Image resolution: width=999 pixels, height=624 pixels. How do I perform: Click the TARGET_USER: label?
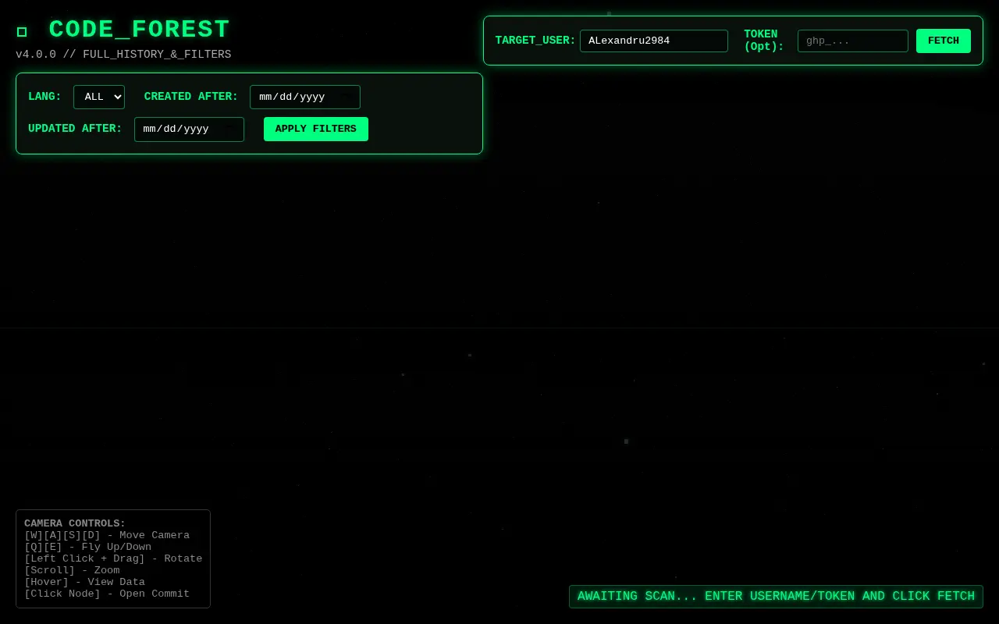coord(535,41)
